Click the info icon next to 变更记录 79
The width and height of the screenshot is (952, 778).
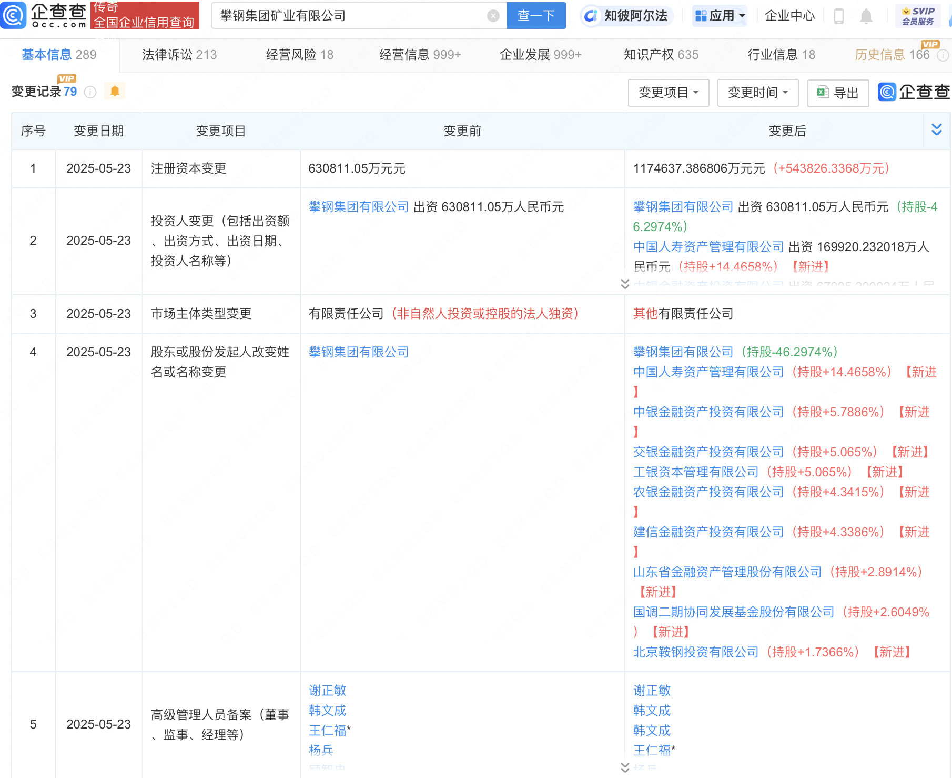pos(90,92)
